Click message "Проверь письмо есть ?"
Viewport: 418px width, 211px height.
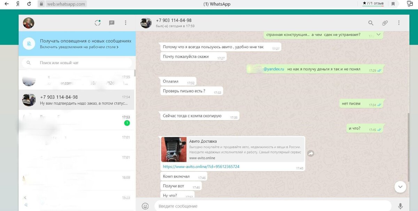point(191,91)
